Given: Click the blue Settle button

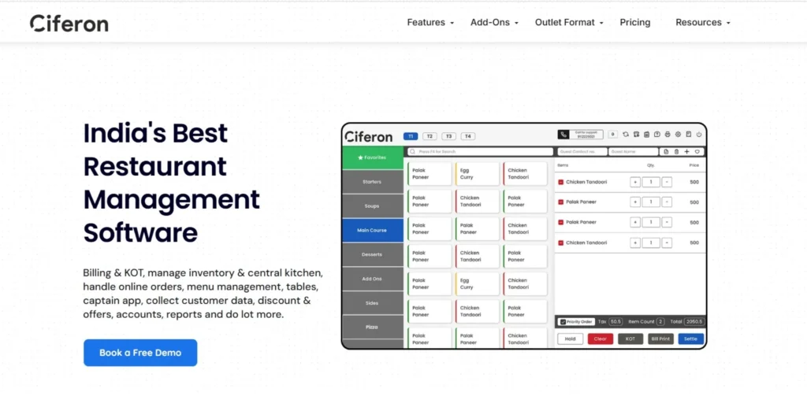Looking at the screenshot, I should pos(690,339).
